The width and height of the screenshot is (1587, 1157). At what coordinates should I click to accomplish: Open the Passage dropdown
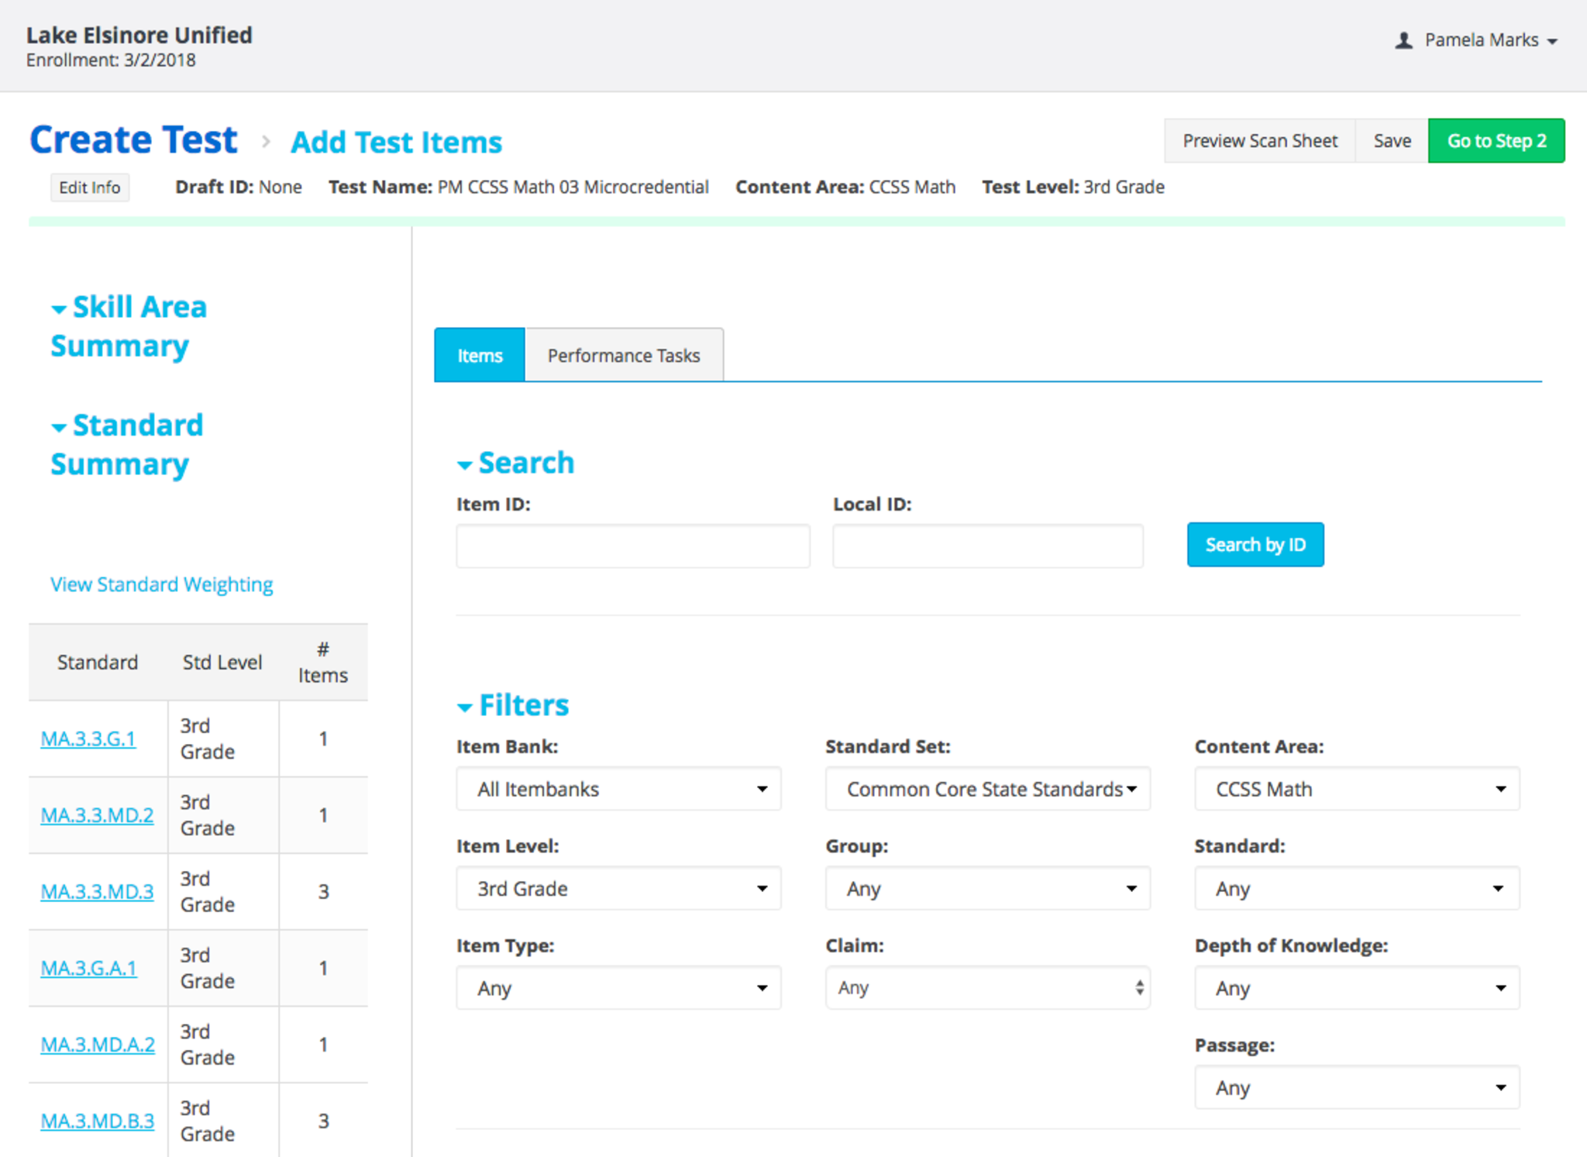tap(1357, 1088)
